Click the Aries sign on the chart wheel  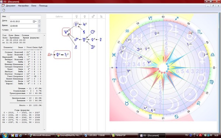click(114, 80)
